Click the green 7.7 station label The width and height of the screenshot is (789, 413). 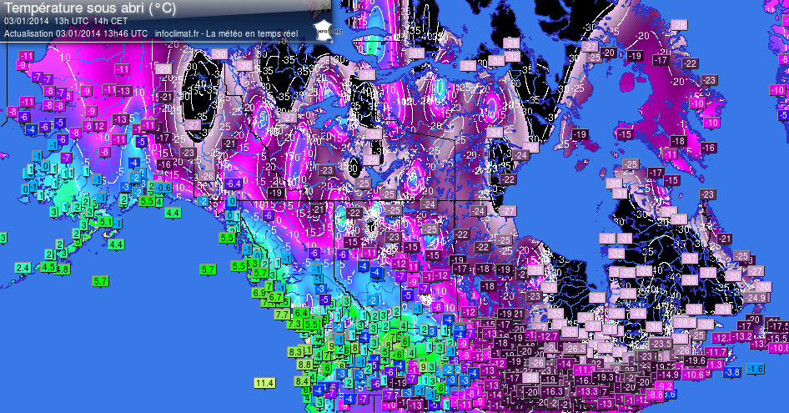[282, 314]
